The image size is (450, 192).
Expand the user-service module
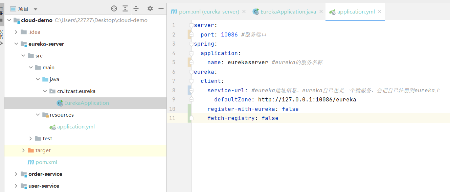[x=16, y=186]
